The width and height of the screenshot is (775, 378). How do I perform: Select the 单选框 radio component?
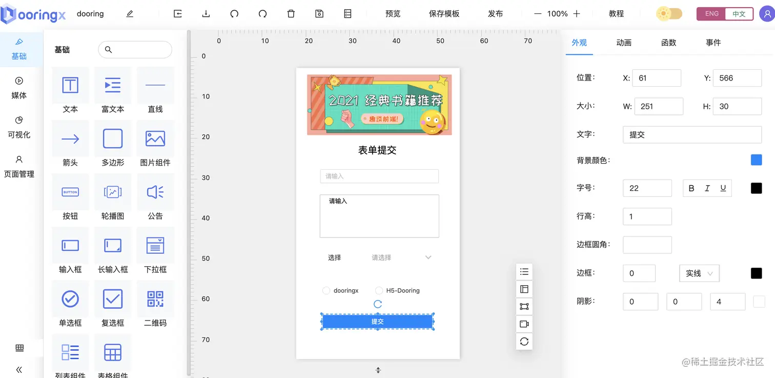click(x=70, y=304)
